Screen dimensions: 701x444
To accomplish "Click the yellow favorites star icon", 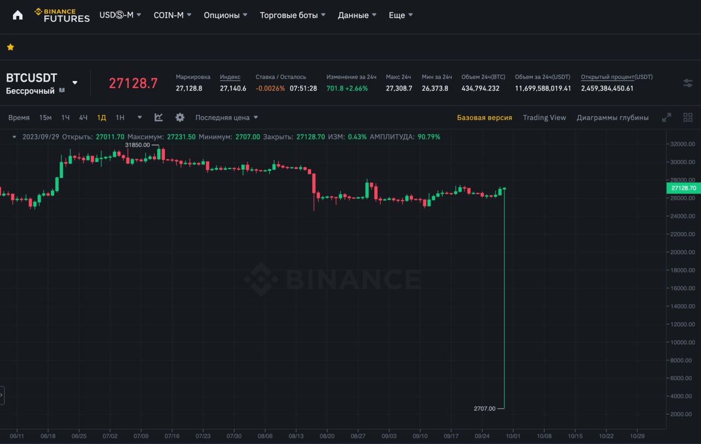I will tap(10, 47).
